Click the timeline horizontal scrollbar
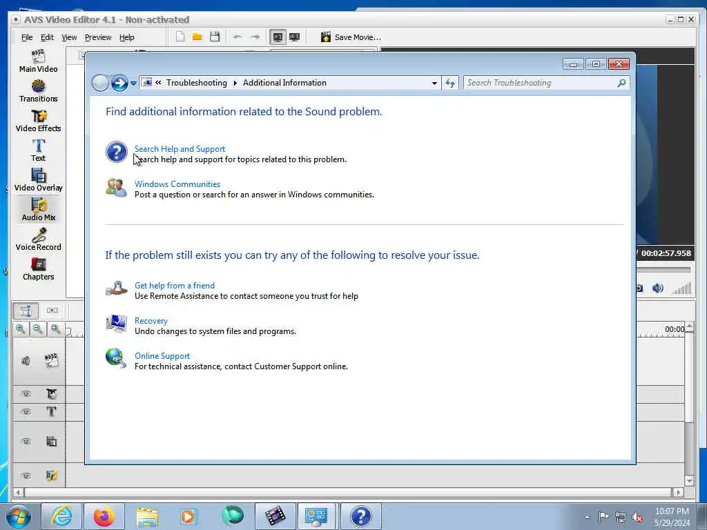The height and width of the screenshot is (530, 707). click(x=348, y=493)
